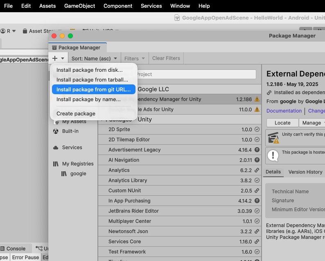This screenshot has width=325, height=261.
Task: Choose Install package from git URL
Action: tap(93, 89)
